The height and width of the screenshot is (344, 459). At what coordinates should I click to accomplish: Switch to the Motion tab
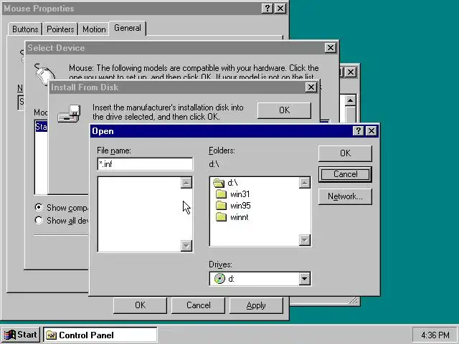[94, 29]
